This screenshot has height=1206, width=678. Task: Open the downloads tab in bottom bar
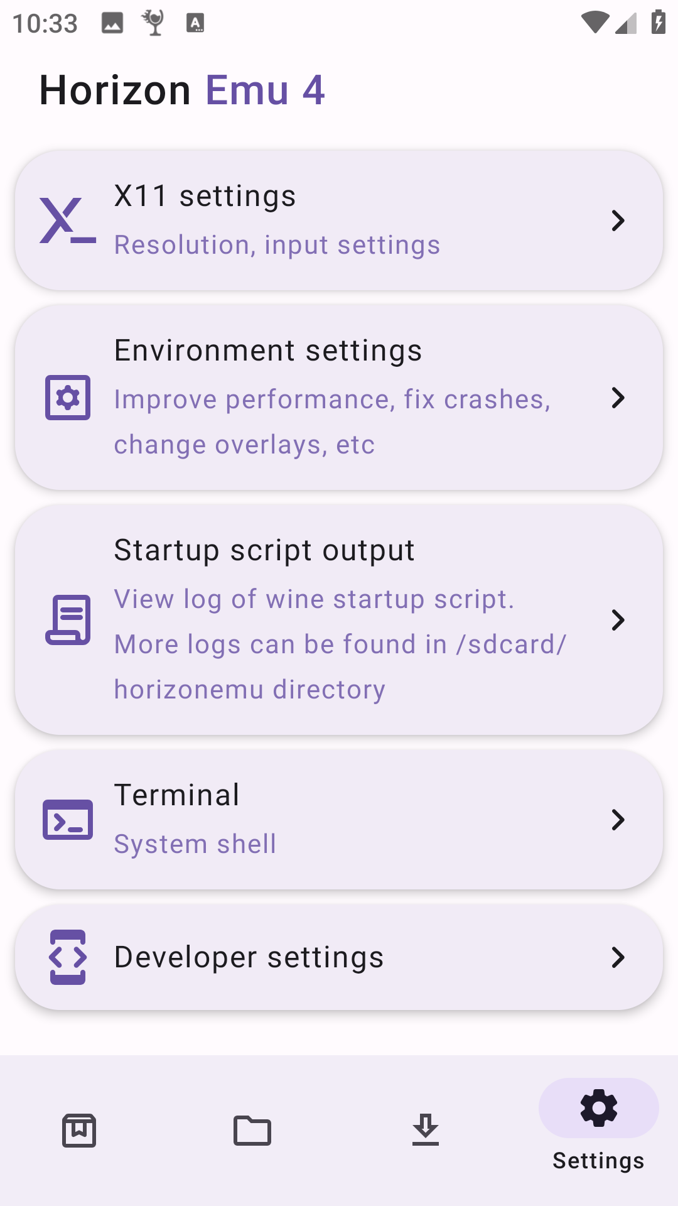pyautogui.click(x=426, y=1131)
